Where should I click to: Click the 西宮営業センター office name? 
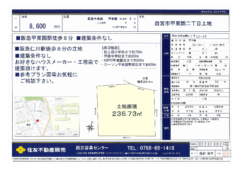click(x=92, y=148)
